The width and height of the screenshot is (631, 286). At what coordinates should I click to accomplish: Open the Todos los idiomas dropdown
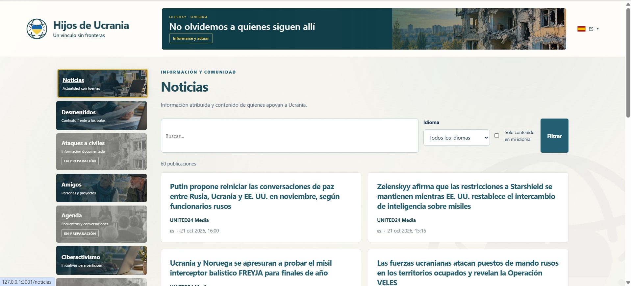(x=456, y=138)
